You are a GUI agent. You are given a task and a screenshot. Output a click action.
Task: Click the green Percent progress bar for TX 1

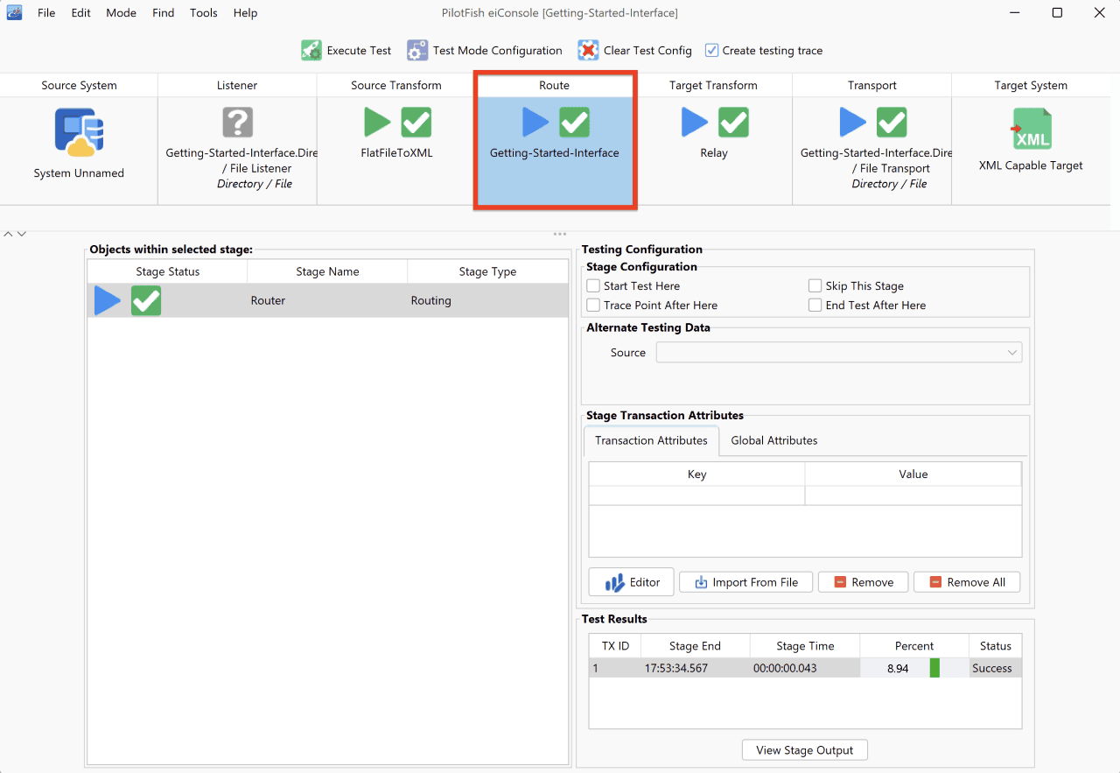coord(934,668)
